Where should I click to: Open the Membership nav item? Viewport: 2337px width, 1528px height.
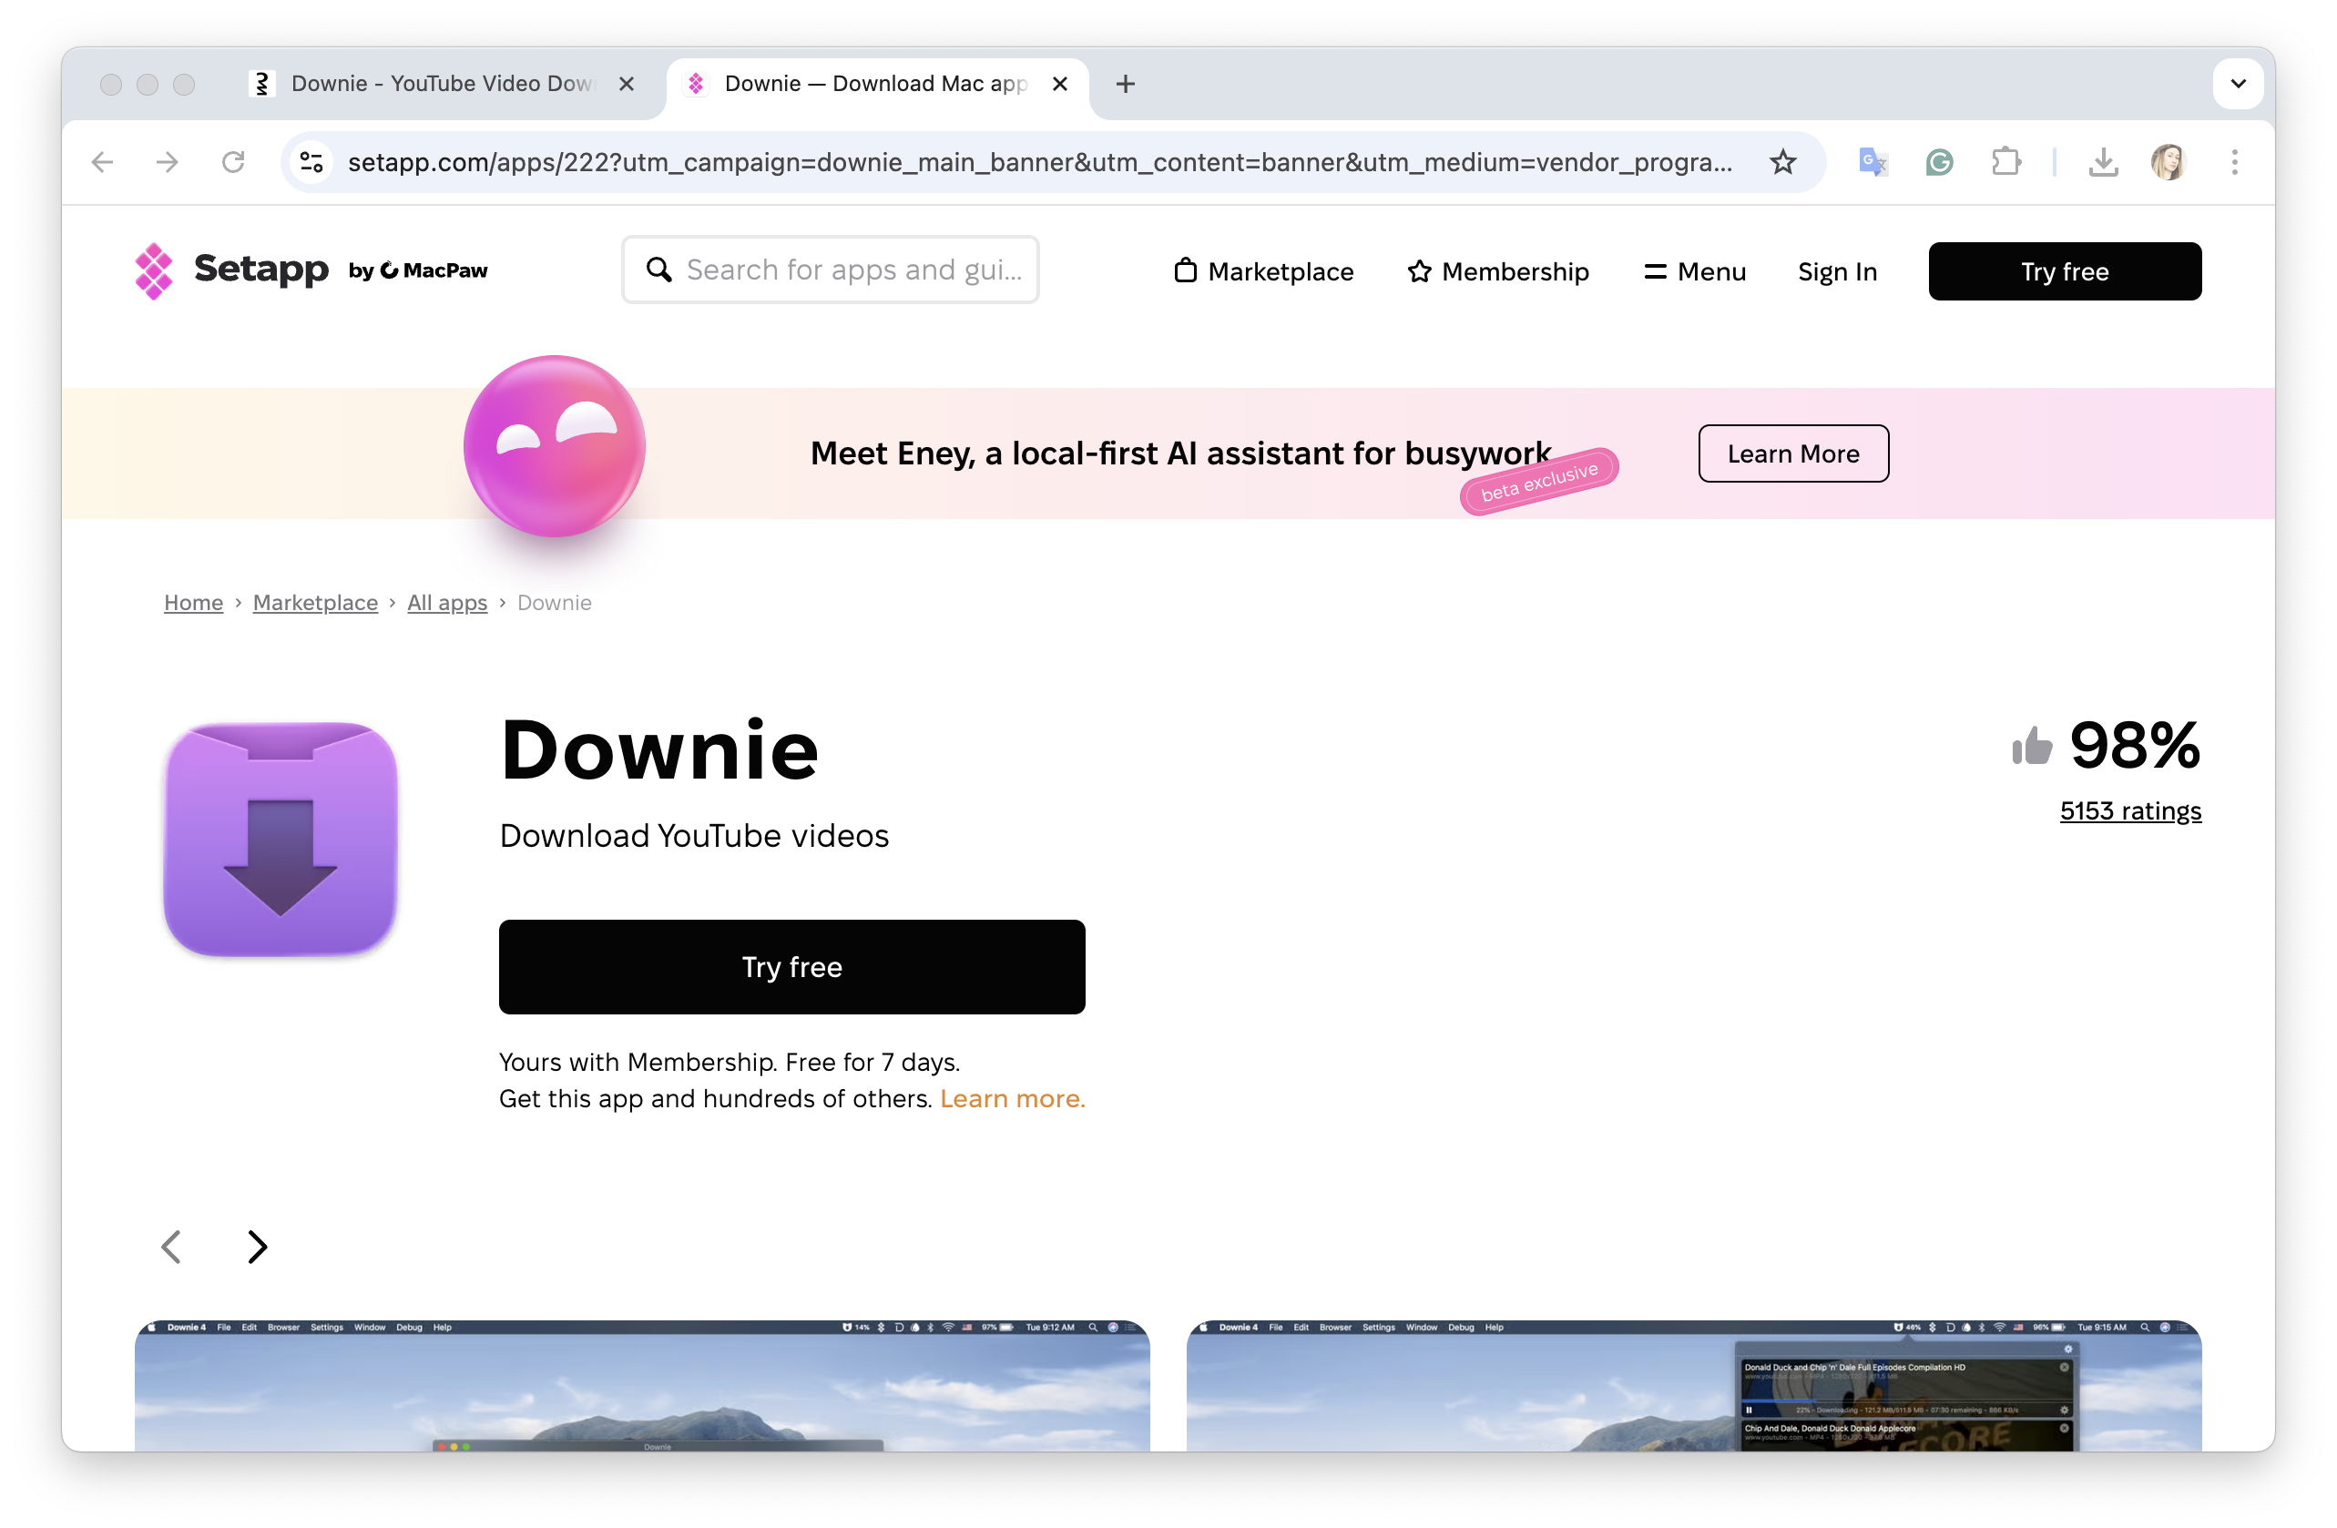[x=1497, y=271]
